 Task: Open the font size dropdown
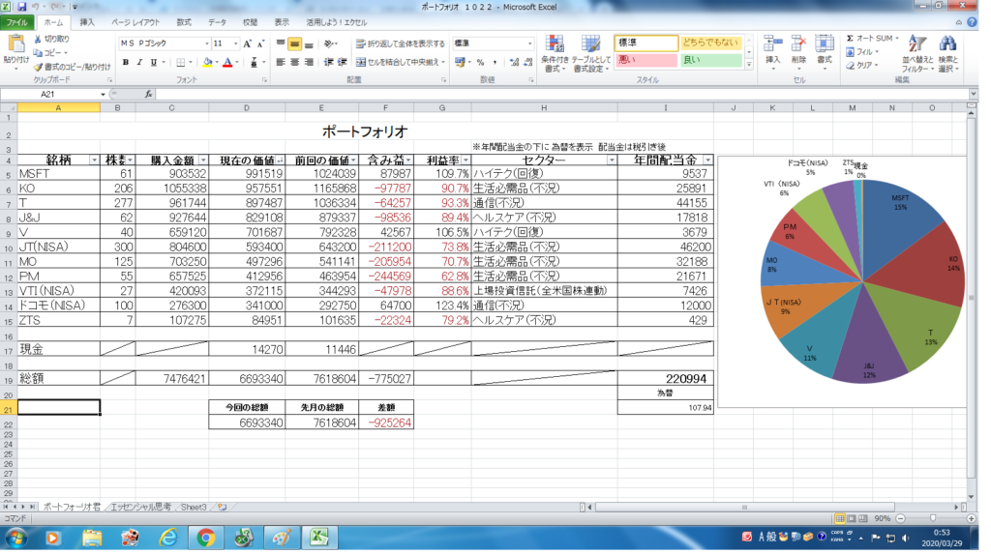point(236,44)
